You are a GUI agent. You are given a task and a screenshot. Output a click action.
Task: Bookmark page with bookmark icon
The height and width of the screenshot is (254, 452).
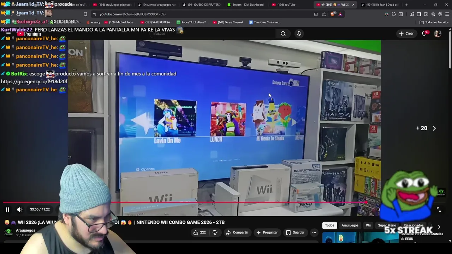(x=85, y=14)
